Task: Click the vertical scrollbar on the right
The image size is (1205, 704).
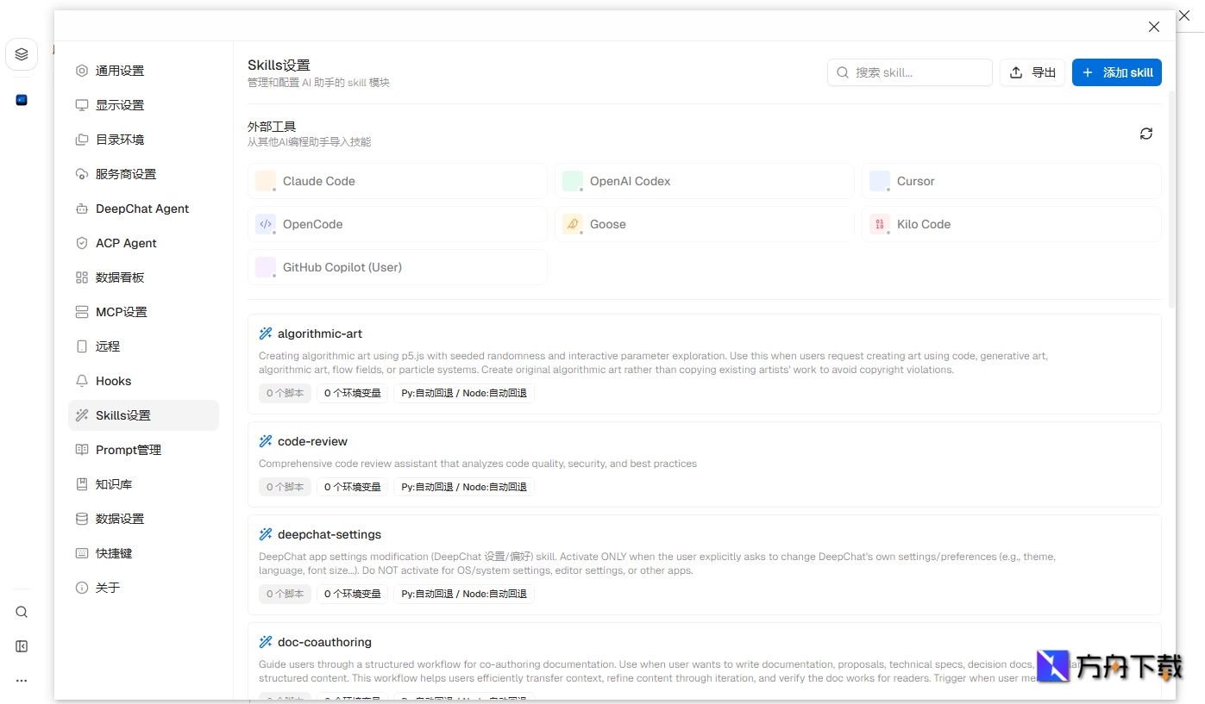Action: 1170,198
